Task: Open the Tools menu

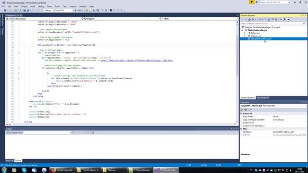Action: pyautogui.click(x=57, y=6)
